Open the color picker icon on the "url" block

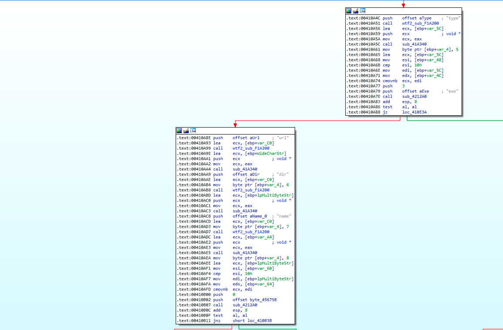point(179,131)
